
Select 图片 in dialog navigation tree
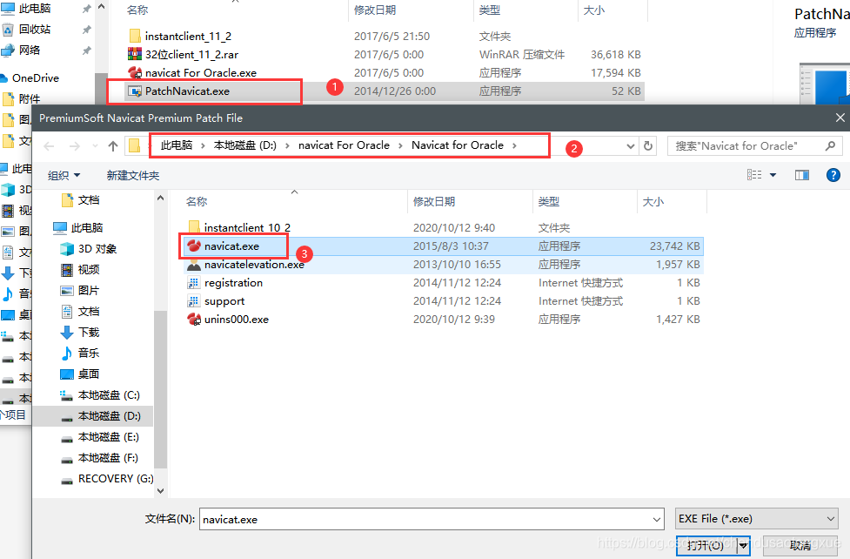89,290
